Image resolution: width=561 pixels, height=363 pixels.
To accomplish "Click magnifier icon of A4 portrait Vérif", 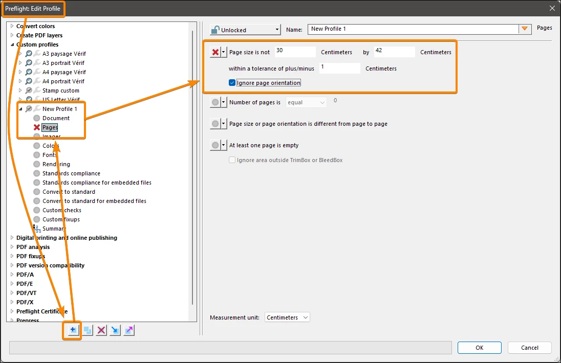I will pos(29,81).
